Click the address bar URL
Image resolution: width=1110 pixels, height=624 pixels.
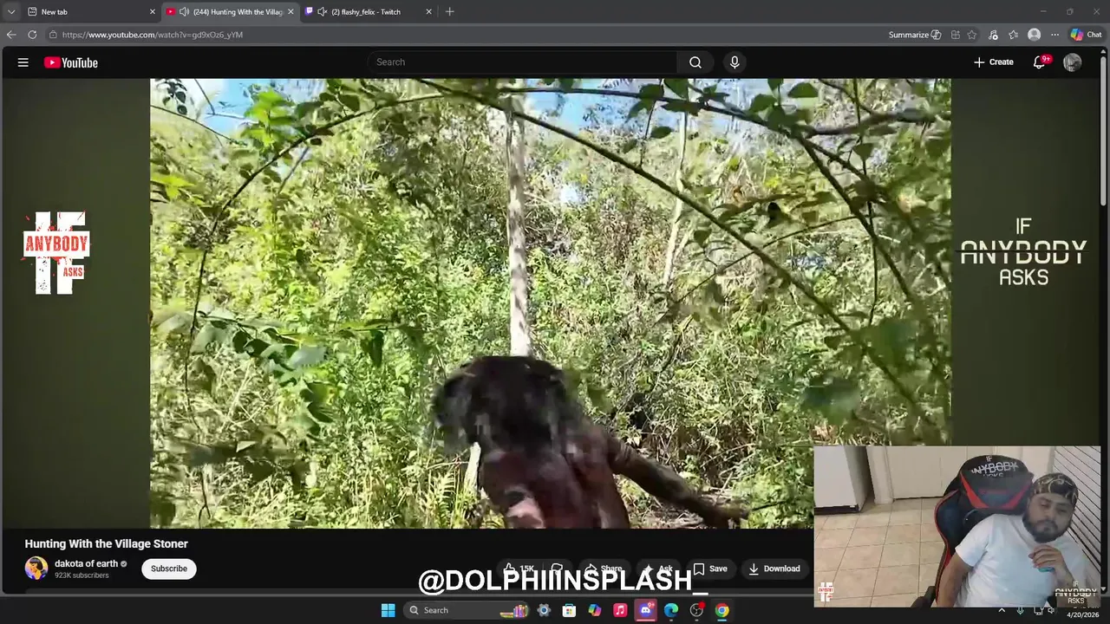point(153,35)
